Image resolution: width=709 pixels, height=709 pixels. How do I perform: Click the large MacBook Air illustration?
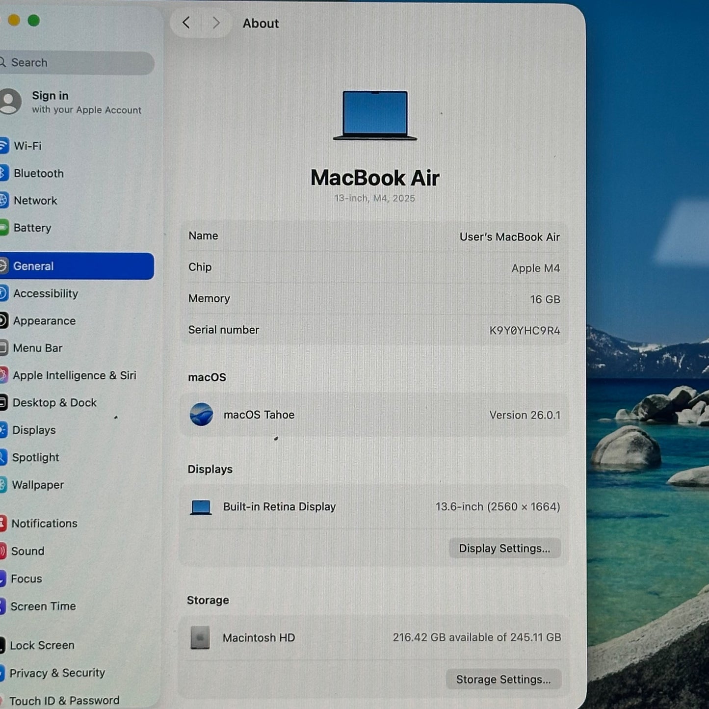(375, 116)
